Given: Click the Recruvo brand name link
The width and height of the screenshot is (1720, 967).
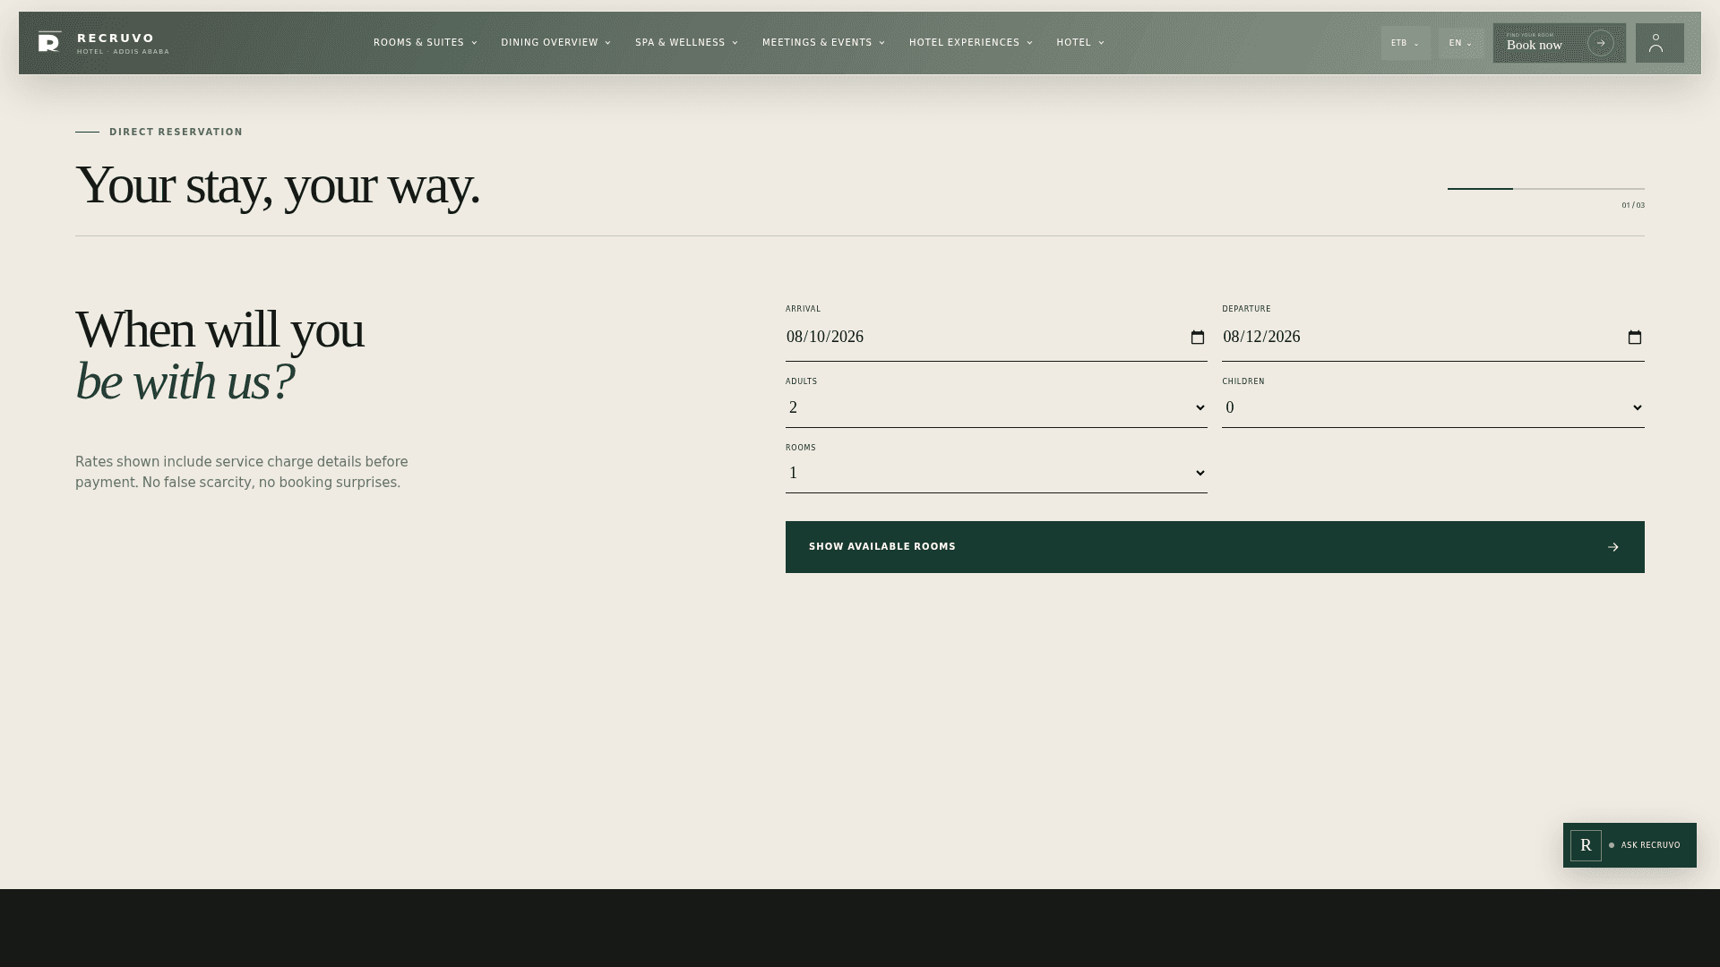Looking at the screenshot, I should (x=116, y=38).
